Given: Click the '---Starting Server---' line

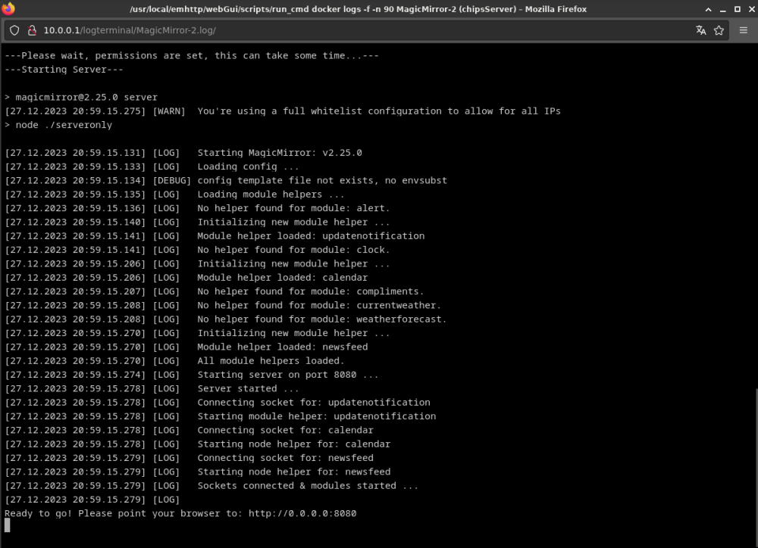Looking at the screenshot, I should 64,70.
